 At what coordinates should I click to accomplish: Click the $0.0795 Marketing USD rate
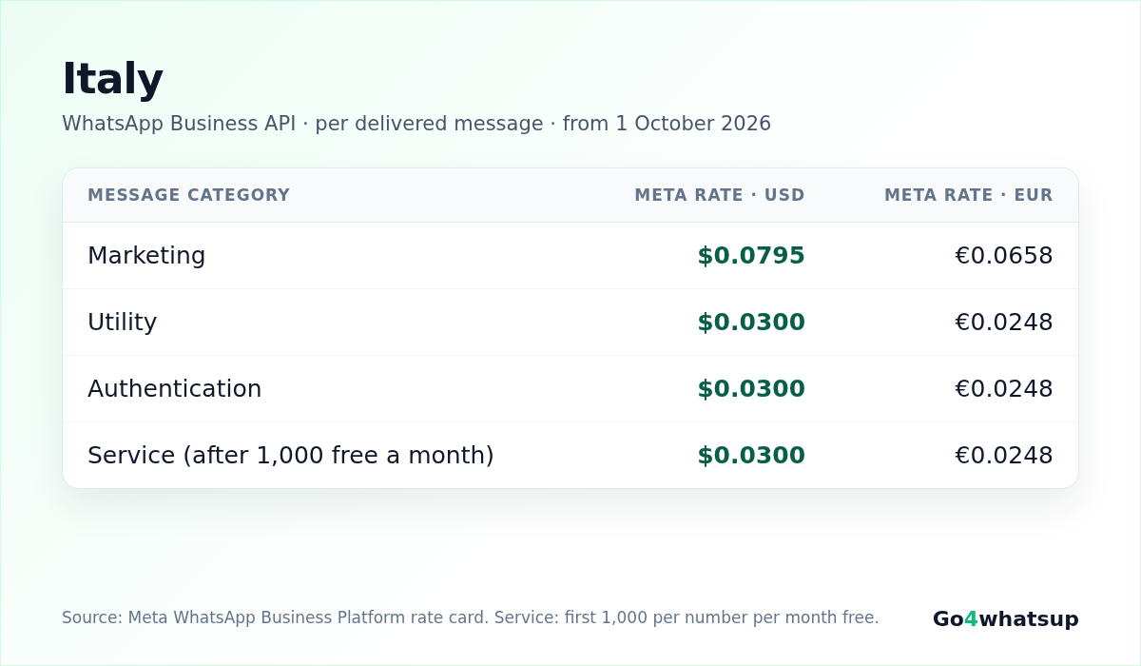[751, 256]
